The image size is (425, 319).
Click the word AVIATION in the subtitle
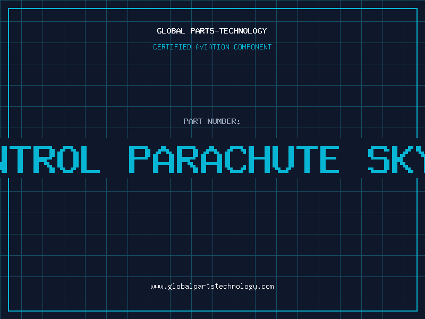point(212,47)
